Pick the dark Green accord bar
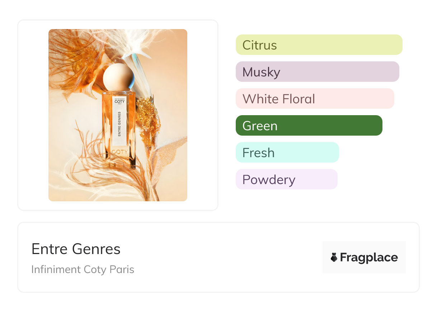This screenshot has width=437, height=310. 309,126
